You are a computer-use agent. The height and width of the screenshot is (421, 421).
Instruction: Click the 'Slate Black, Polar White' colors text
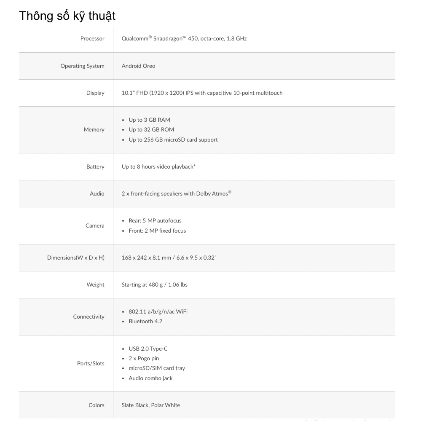tap(151, 405)
